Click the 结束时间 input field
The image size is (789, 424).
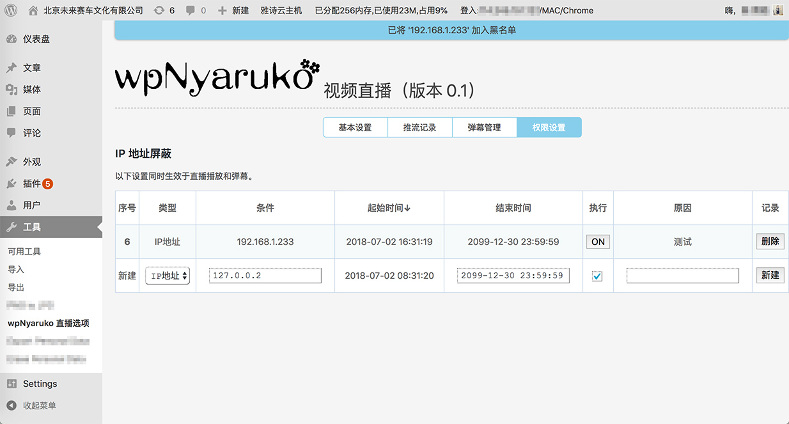click(513, 276)
